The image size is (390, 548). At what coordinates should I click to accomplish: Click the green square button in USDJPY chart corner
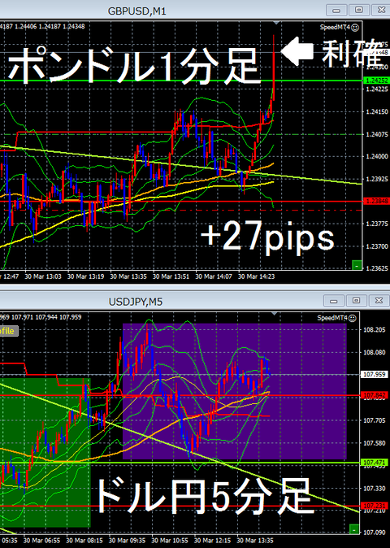354,529
